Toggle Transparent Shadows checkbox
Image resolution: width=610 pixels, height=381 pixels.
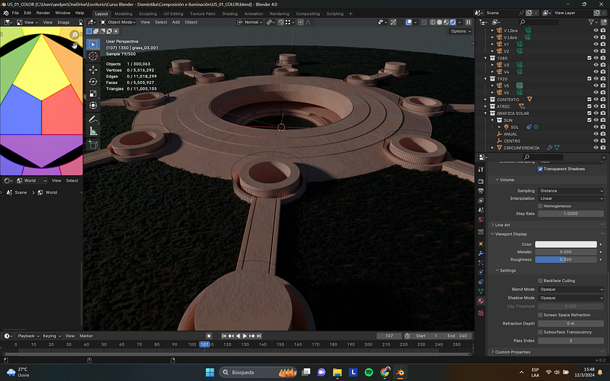click(x=540, y=169)
